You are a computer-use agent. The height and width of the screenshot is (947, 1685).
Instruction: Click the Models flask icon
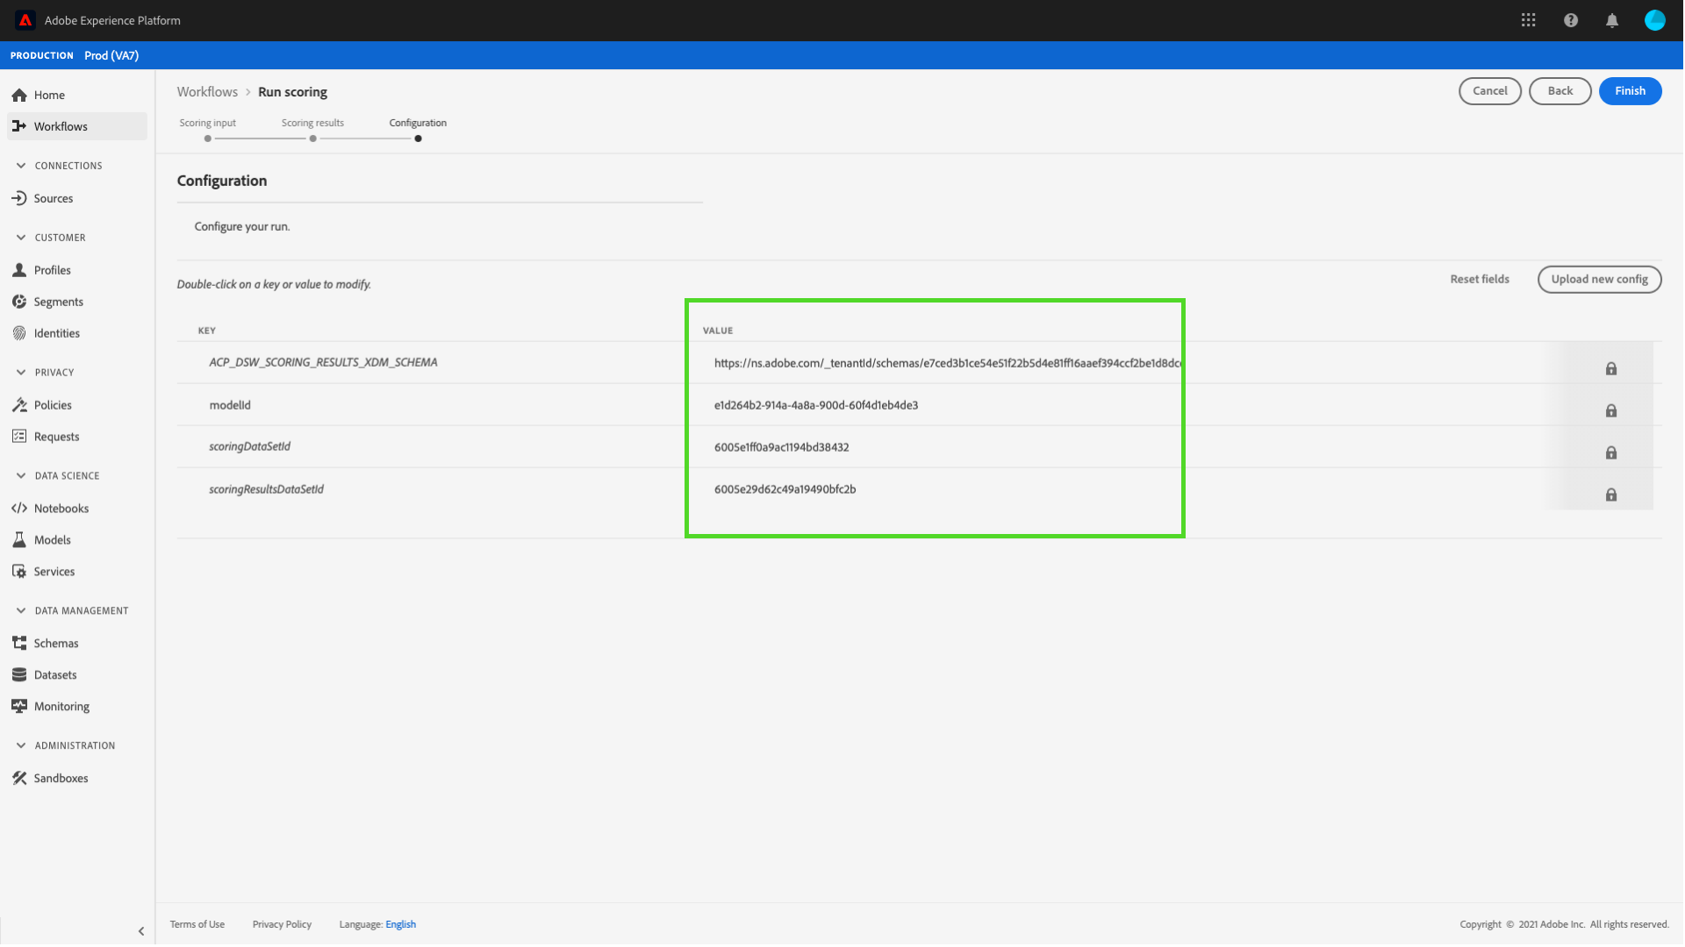click(x=19, y=540)
